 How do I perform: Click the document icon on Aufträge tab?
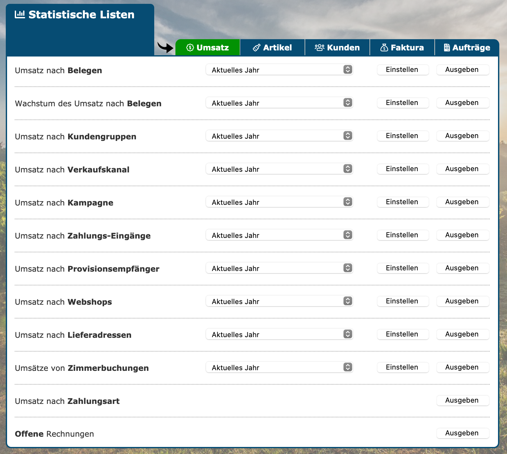click(447, 48)
